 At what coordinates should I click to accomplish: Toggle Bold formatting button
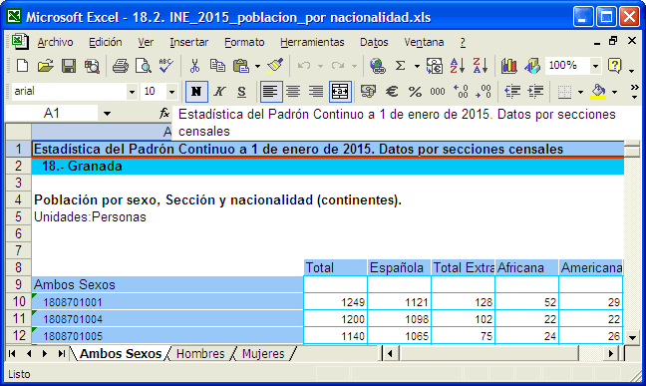pos(196,91)
